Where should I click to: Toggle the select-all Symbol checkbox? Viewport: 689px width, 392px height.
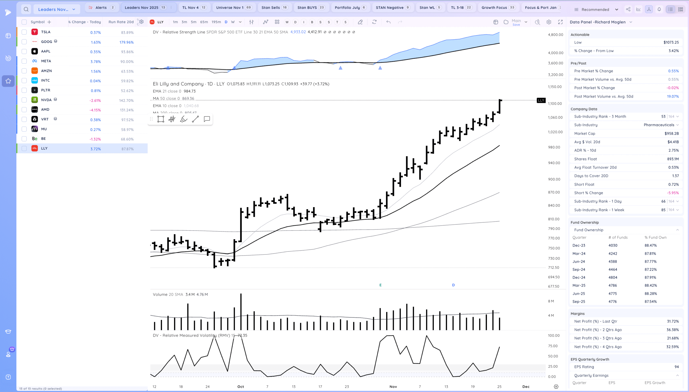click(x=24, y=22)
